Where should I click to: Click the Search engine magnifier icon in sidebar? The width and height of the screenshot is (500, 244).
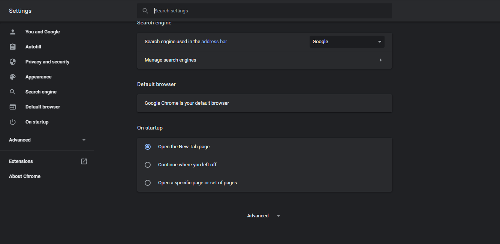coord(13,92)
